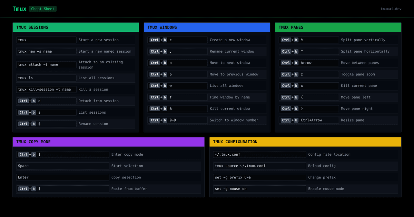Select the Ctrl+b [ enter copy mode shortcut
Screen dimensions: 414x217
pos(62,154)
